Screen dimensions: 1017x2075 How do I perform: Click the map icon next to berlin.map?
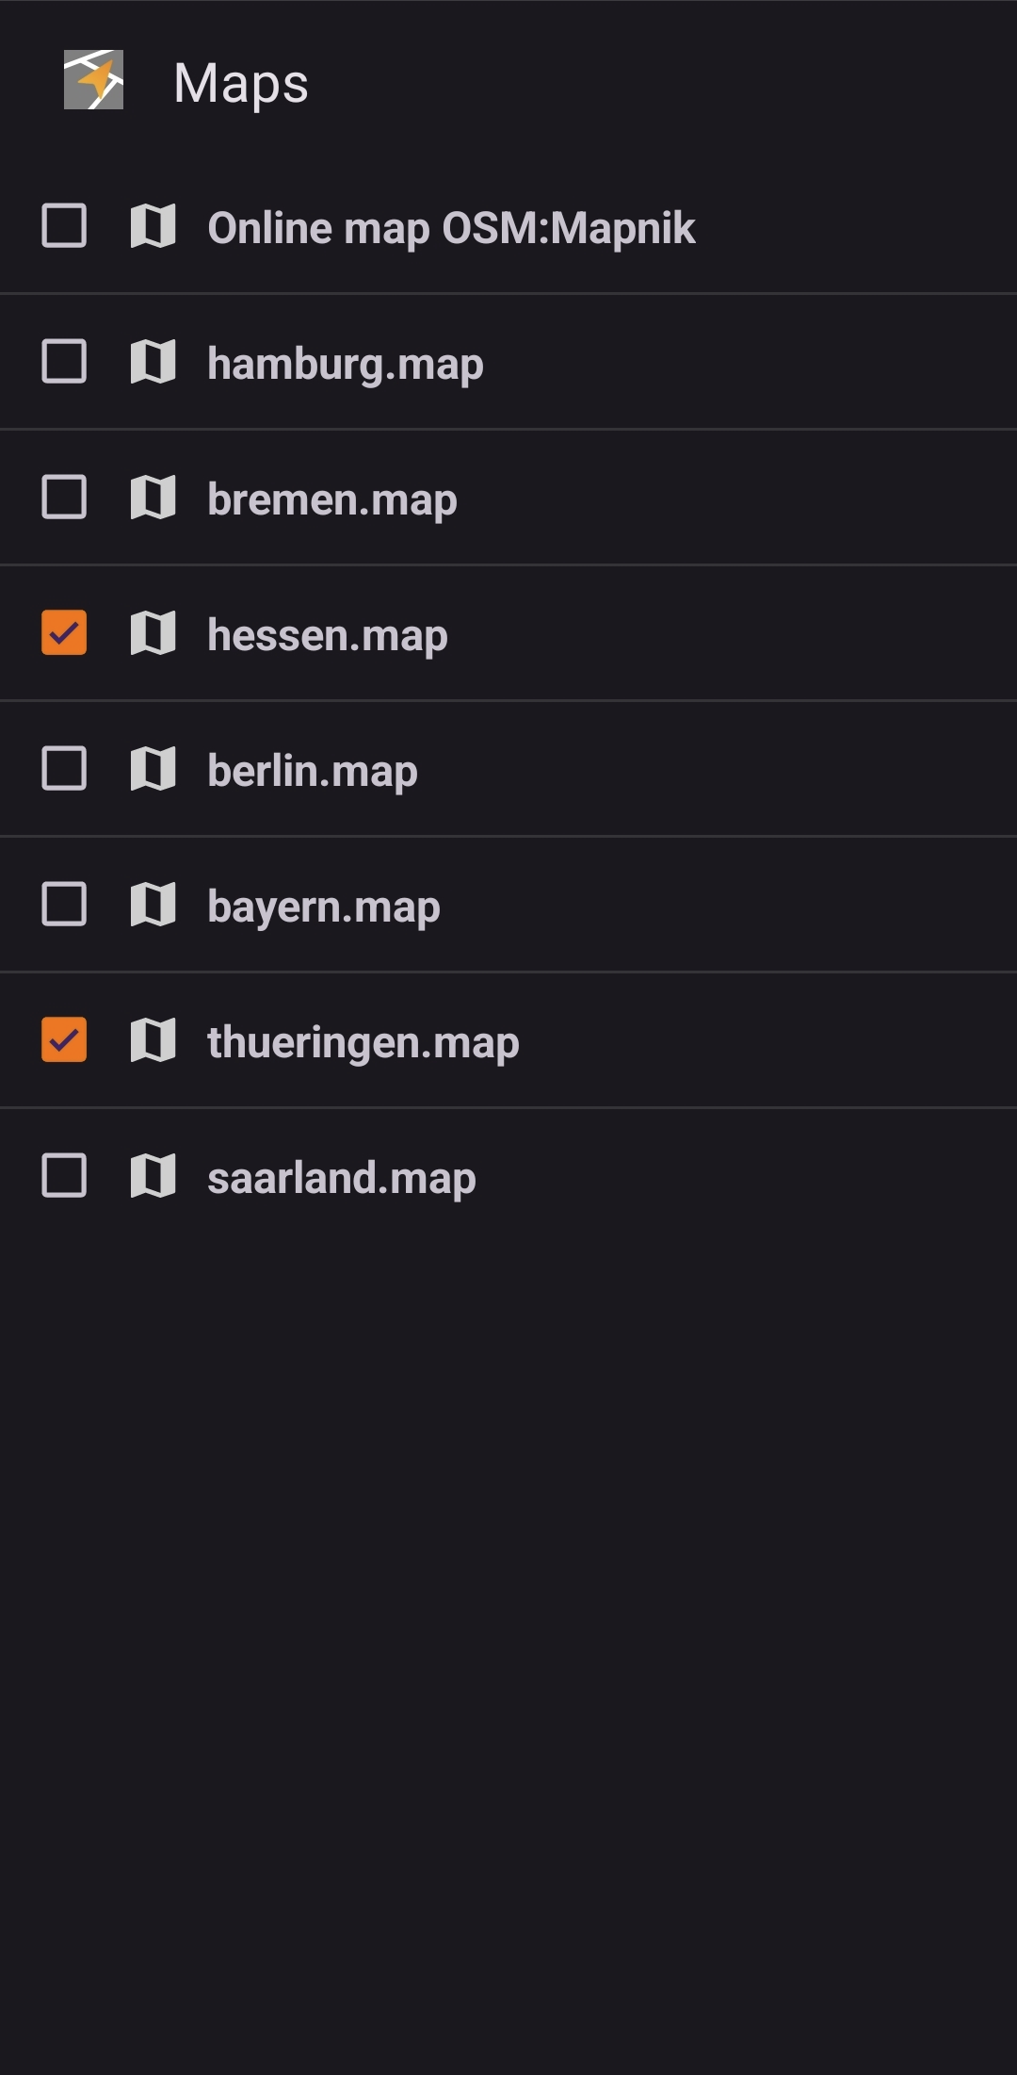[x=153, y=769]
